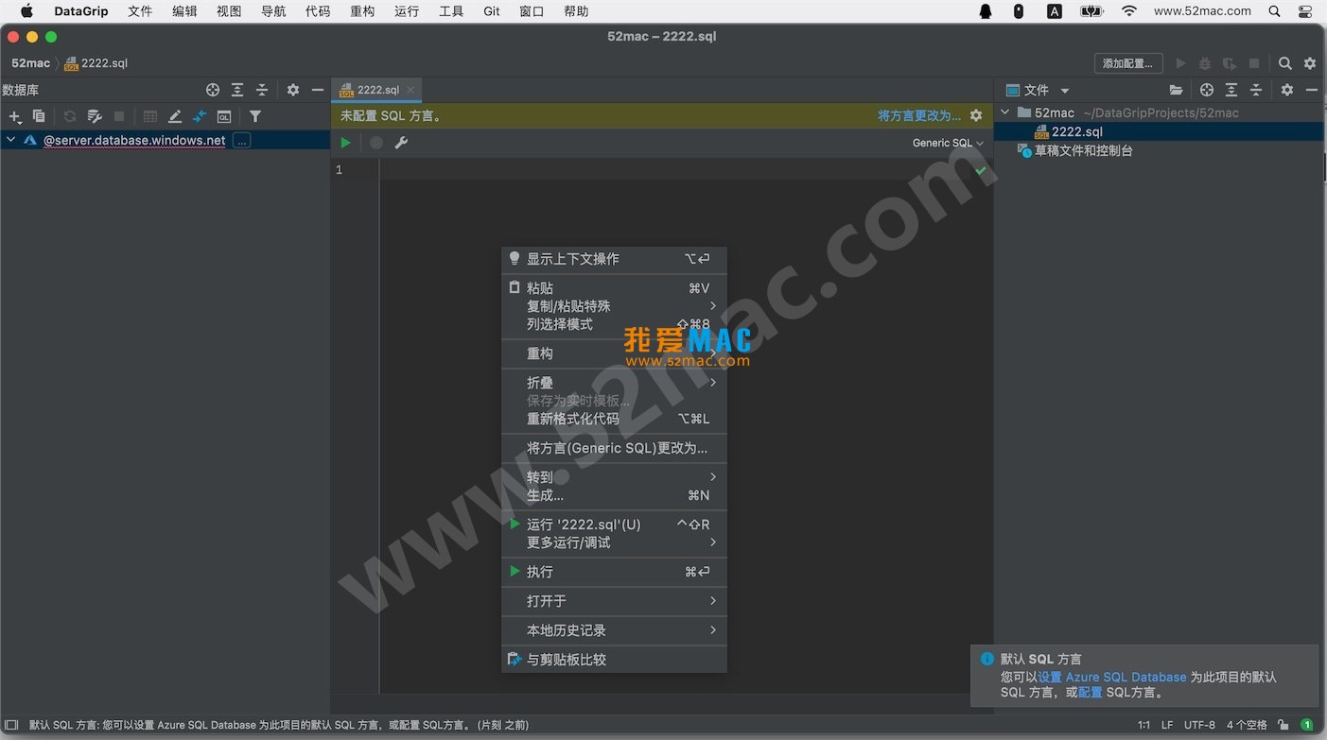Click Search Everywhere magnifier icon
This screenshot has width=1327, height=740.
[1284, 63]
